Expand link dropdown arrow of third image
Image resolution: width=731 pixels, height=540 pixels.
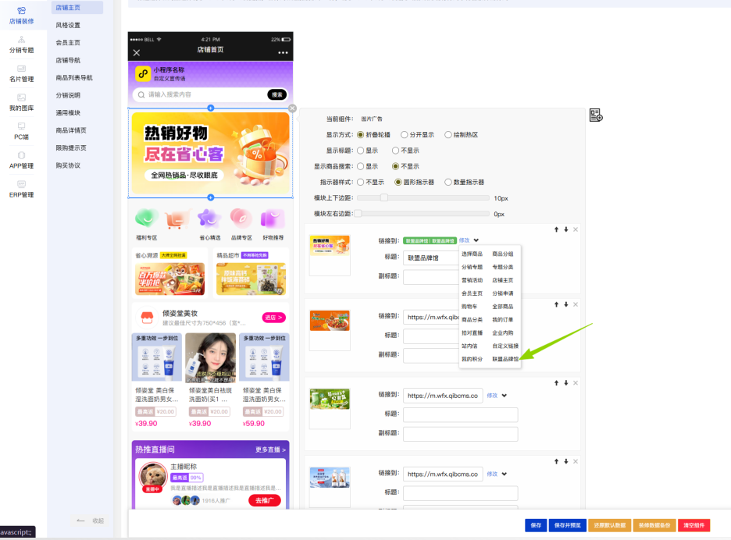pos(504,396)
